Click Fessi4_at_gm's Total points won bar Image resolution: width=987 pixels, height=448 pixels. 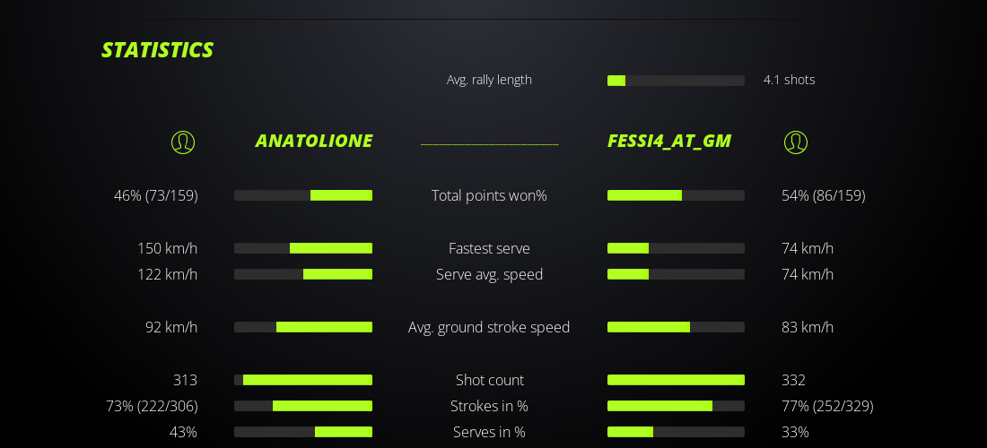tap(676, 195)
